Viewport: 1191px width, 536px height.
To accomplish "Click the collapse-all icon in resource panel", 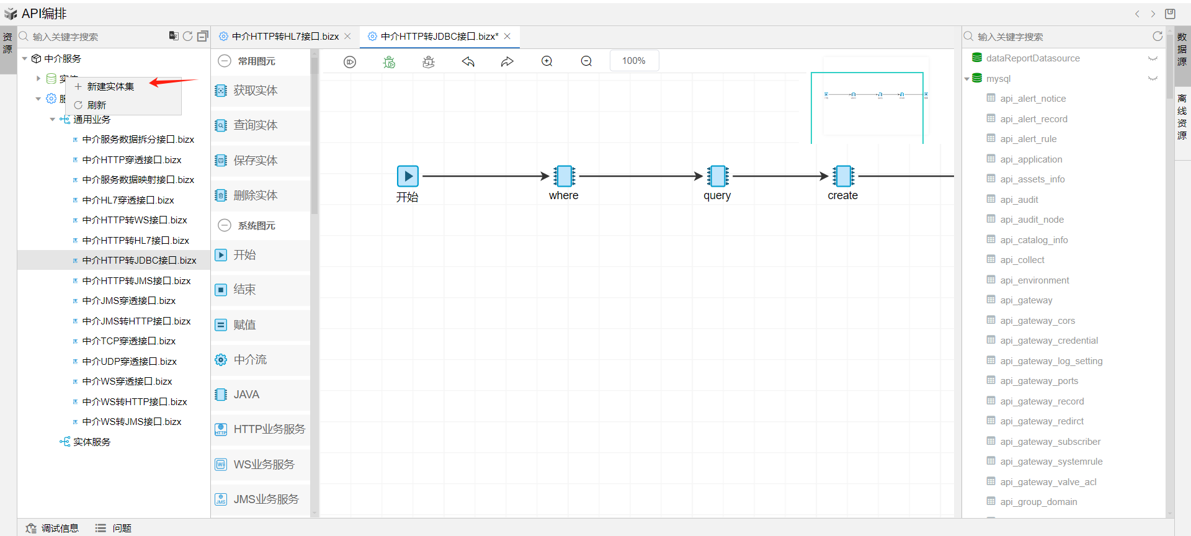I will click(x=203, y=37).
